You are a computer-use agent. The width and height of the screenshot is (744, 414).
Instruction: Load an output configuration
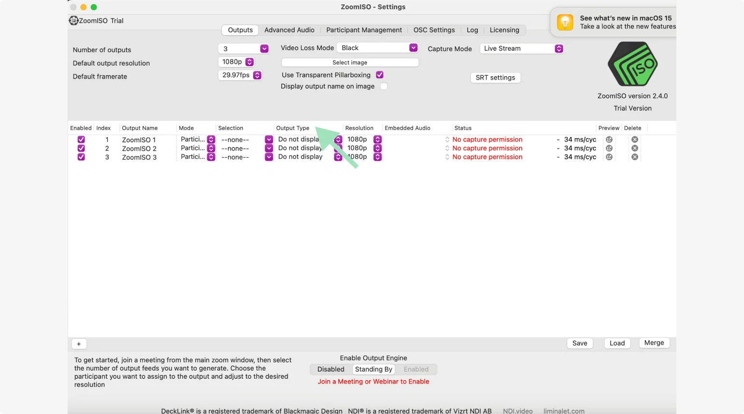coord(617,343)
